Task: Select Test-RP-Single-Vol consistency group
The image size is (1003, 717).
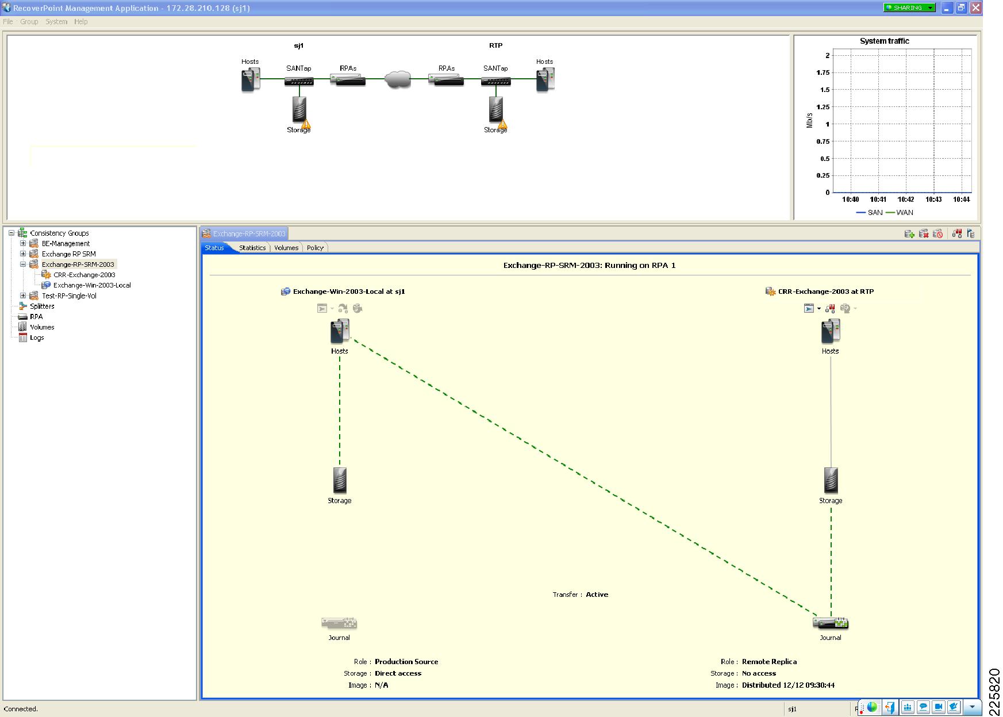Action: tap(69, 296)
